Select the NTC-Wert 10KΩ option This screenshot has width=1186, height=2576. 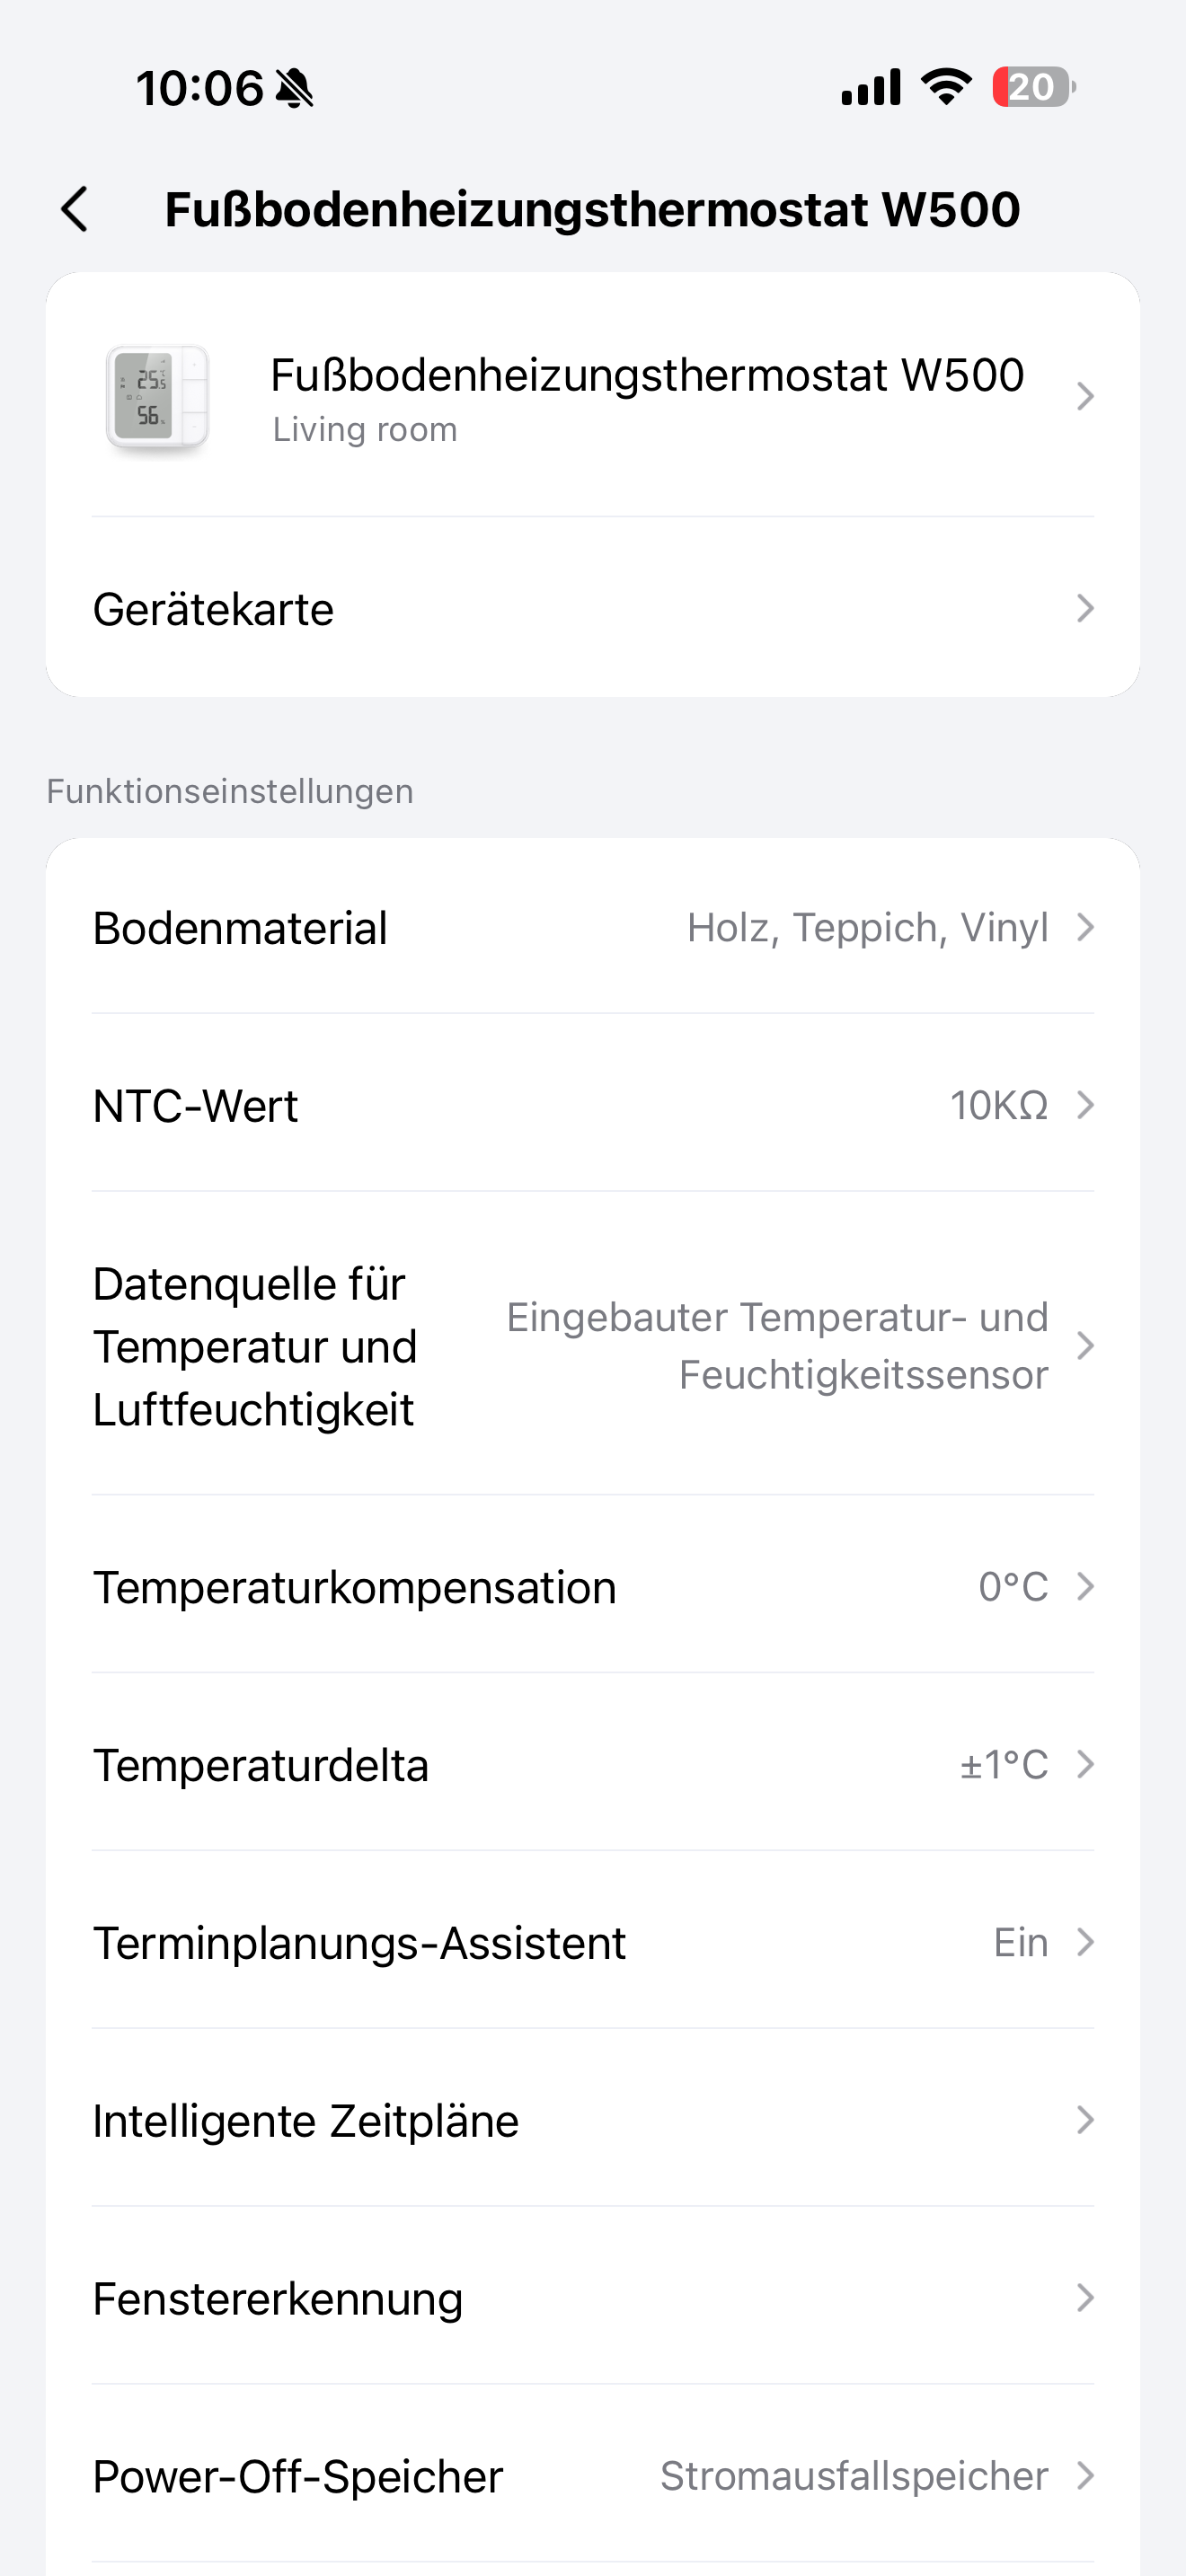(x=592, y=1106)
